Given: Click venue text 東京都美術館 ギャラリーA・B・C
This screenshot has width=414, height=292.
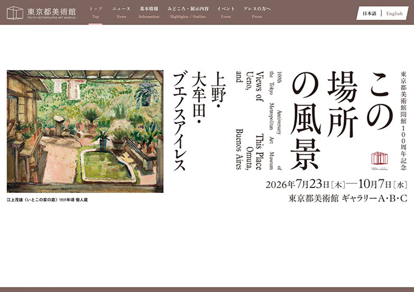Looking at the screenshot, I should tap(348, 198).
